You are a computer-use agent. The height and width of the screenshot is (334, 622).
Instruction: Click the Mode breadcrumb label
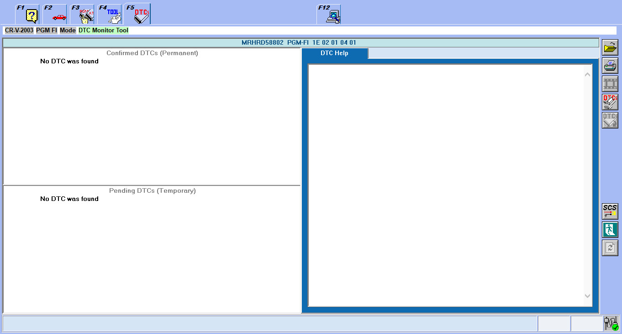68,31
